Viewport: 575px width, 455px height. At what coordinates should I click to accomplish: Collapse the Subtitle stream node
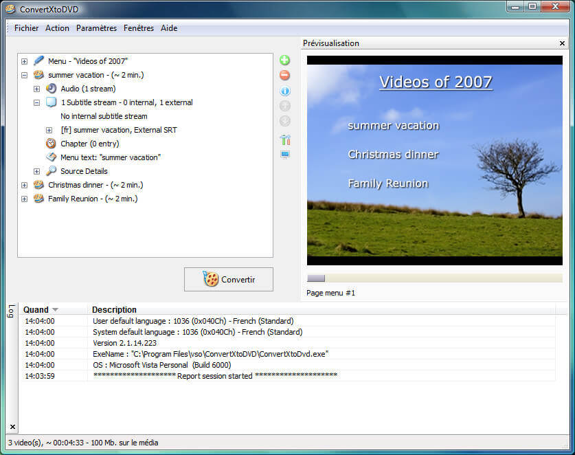coord(37,102)
